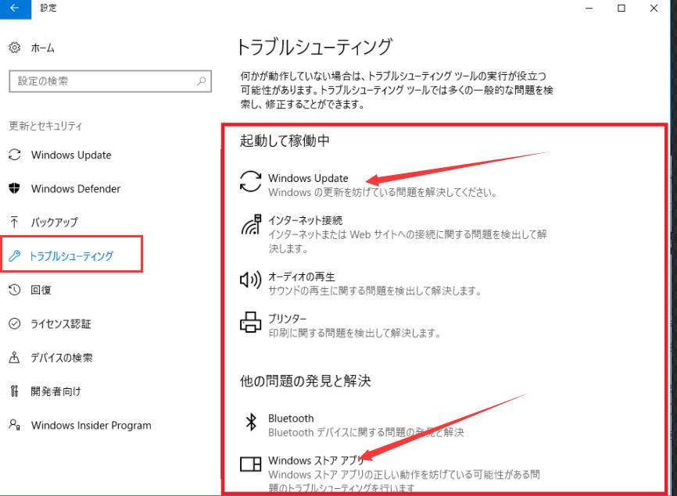The width and height of the screenshot is (677, 496).
Task: Open バックアップ in the sidebar
Action: pos(54,223)
